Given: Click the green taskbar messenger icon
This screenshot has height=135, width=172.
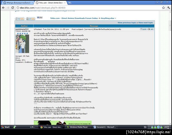Looking at the screenshot, I should [x=15, y=127].
